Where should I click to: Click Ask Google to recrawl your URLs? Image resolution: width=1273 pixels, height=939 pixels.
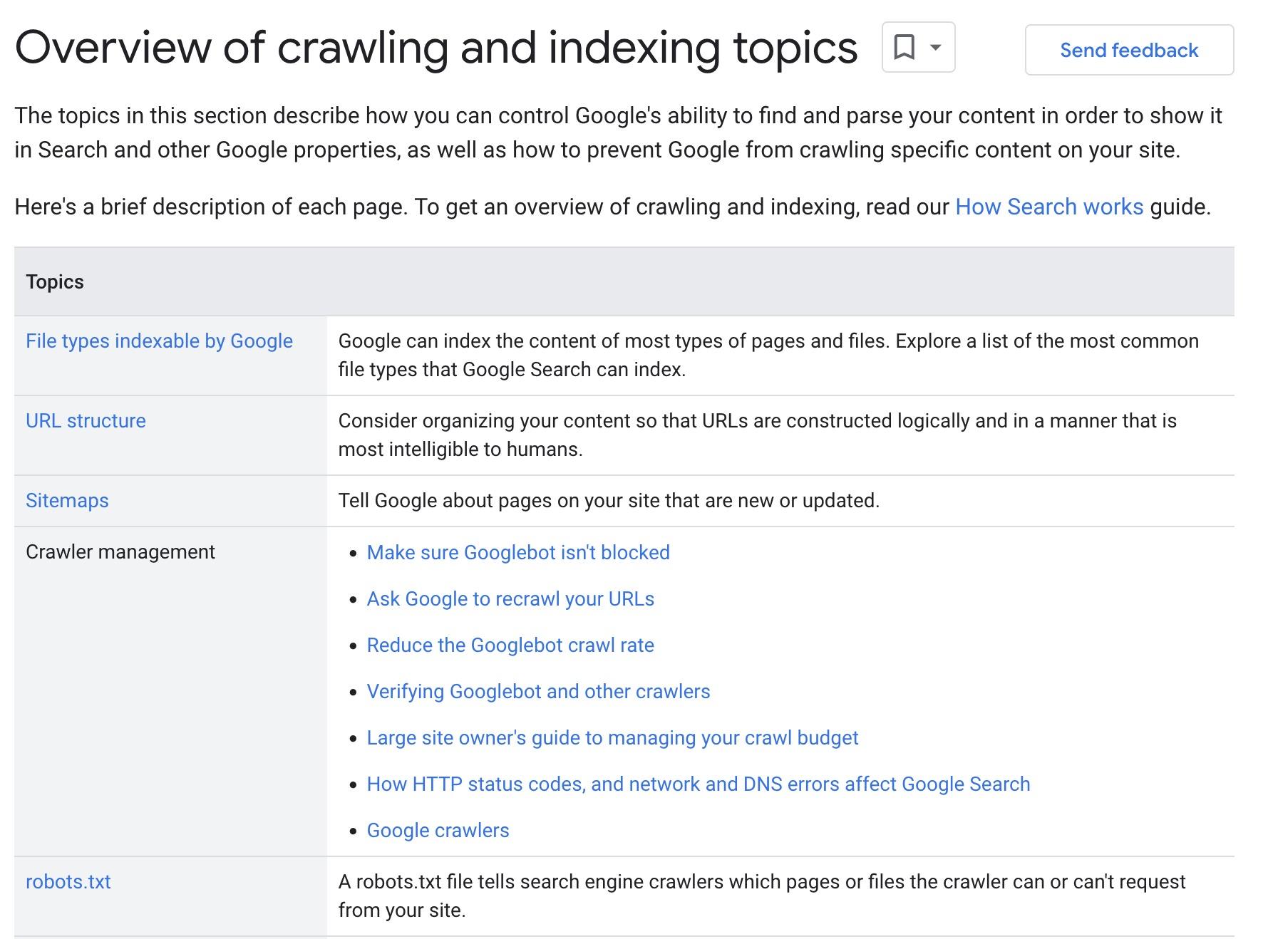click(x=510, y=598)
